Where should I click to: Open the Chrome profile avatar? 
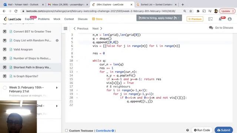[x=216, y=11]
